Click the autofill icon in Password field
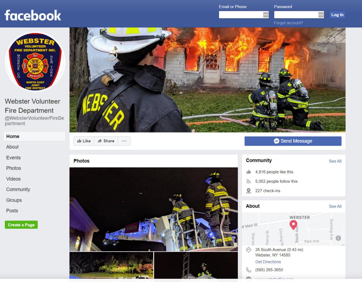 pyautogui.click(x=321, y=15)
